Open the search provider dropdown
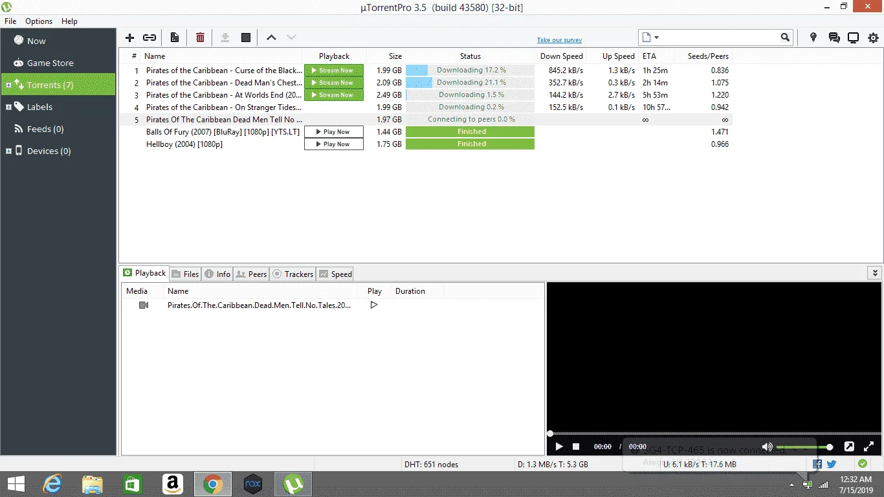The width and height of the screenshot is (884, 497). click(649, 38)
